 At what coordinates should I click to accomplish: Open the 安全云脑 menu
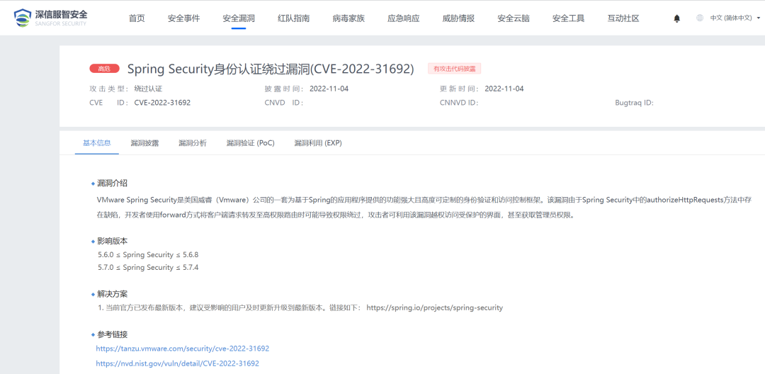pyautogui.click(x=514, y=18)
